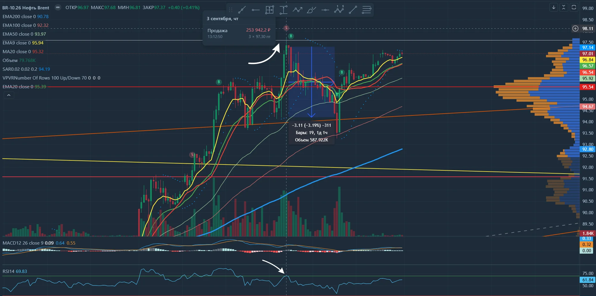The image size is (596, 296).
Task: Click the plus icon at price 98.11
Action: [575, 28]
